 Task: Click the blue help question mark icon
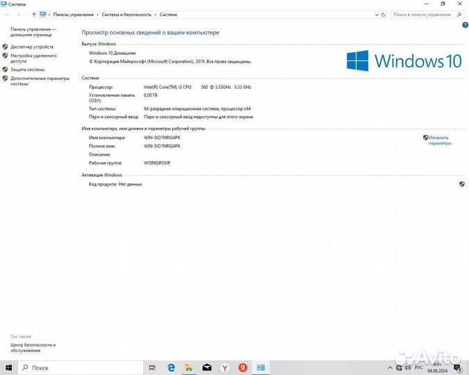pyautogui.click(x=465, y=25)
